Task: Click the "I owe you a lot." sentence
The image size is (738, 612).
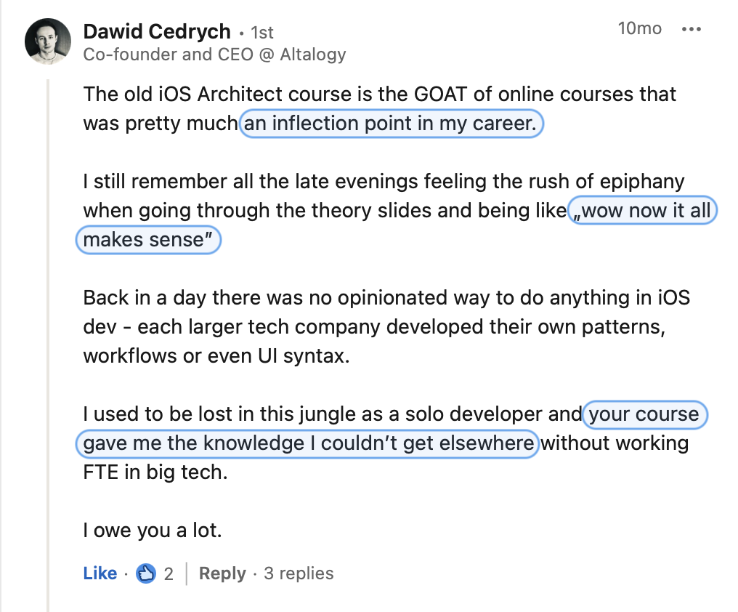Action: coord(153,531)
